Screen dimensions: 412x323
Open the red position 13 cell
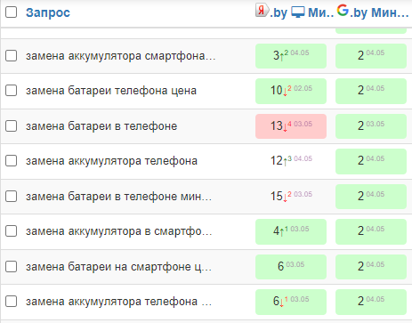tap(291, 126)
